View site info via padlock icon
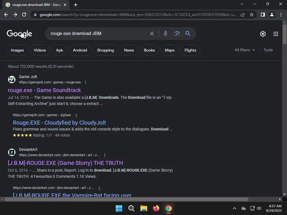The image size is (287, 215). (x=35, y=15)
